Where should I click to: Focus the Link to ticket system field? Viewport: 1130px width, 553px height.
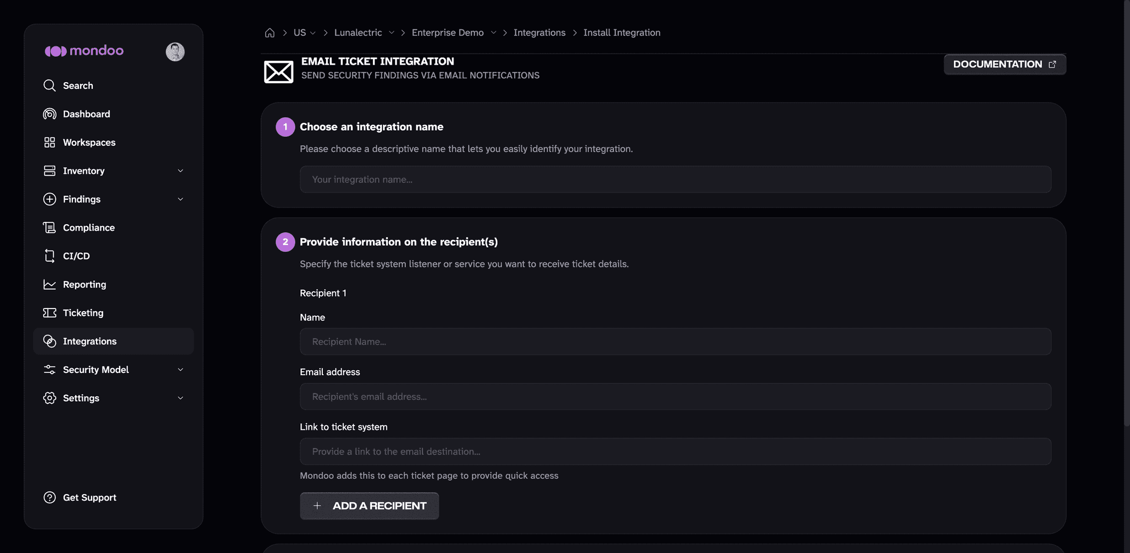tap(675, 451)
